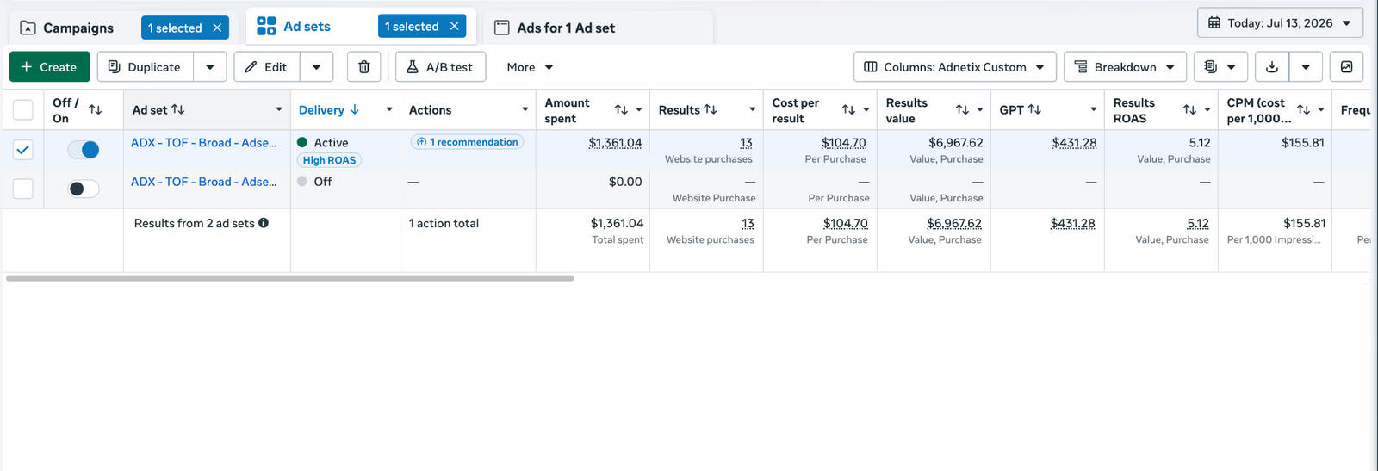Open export options dropdown arrow
This screenshot has width=1378, height=471.
pyautogui.click(x=1306, y=67)
